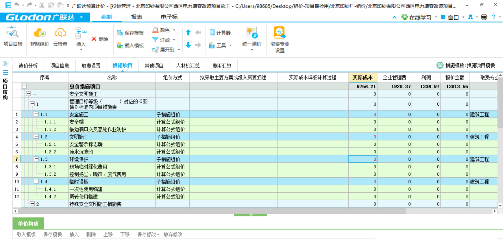Click the save icon in title bar
503x239 pixels.
point(8,5)
